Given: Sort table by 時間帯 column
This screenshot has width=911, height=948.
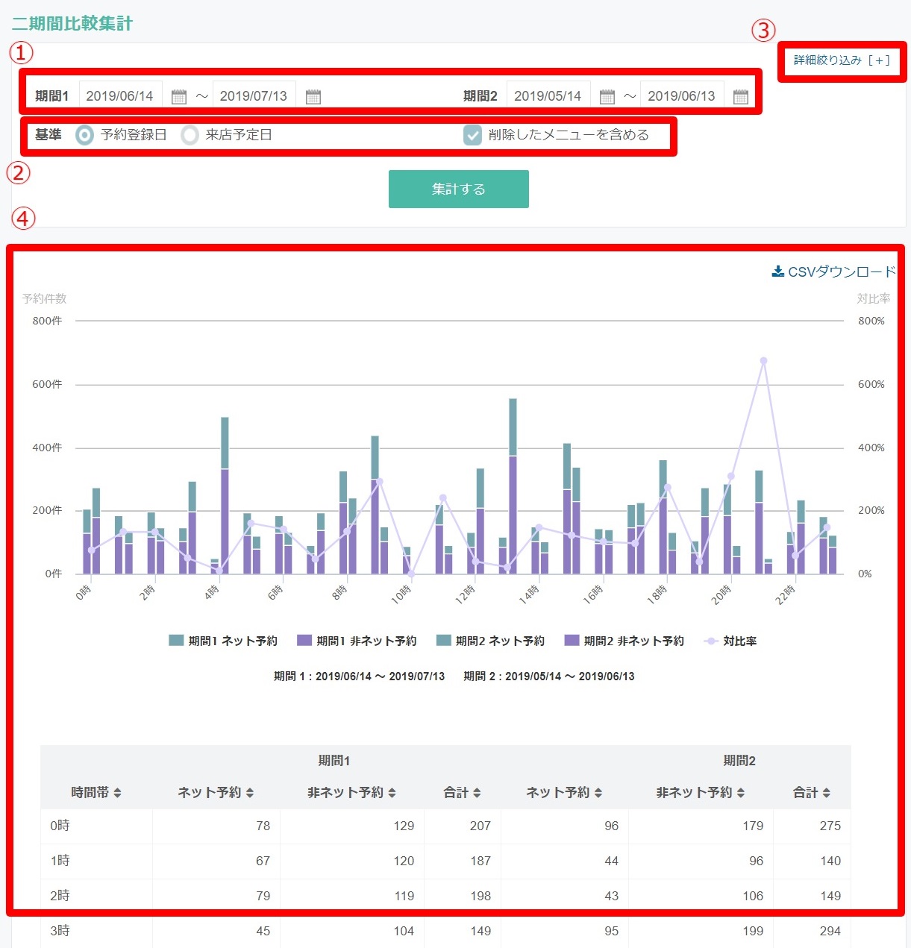Looking at the screenshot, I should click(x=96, y=793).
